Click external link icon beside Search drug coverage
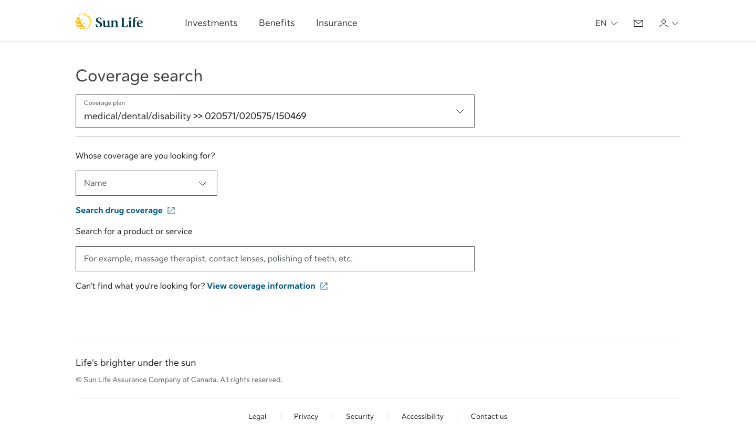Viewport: 756px width, 443px height. point(171,210)
